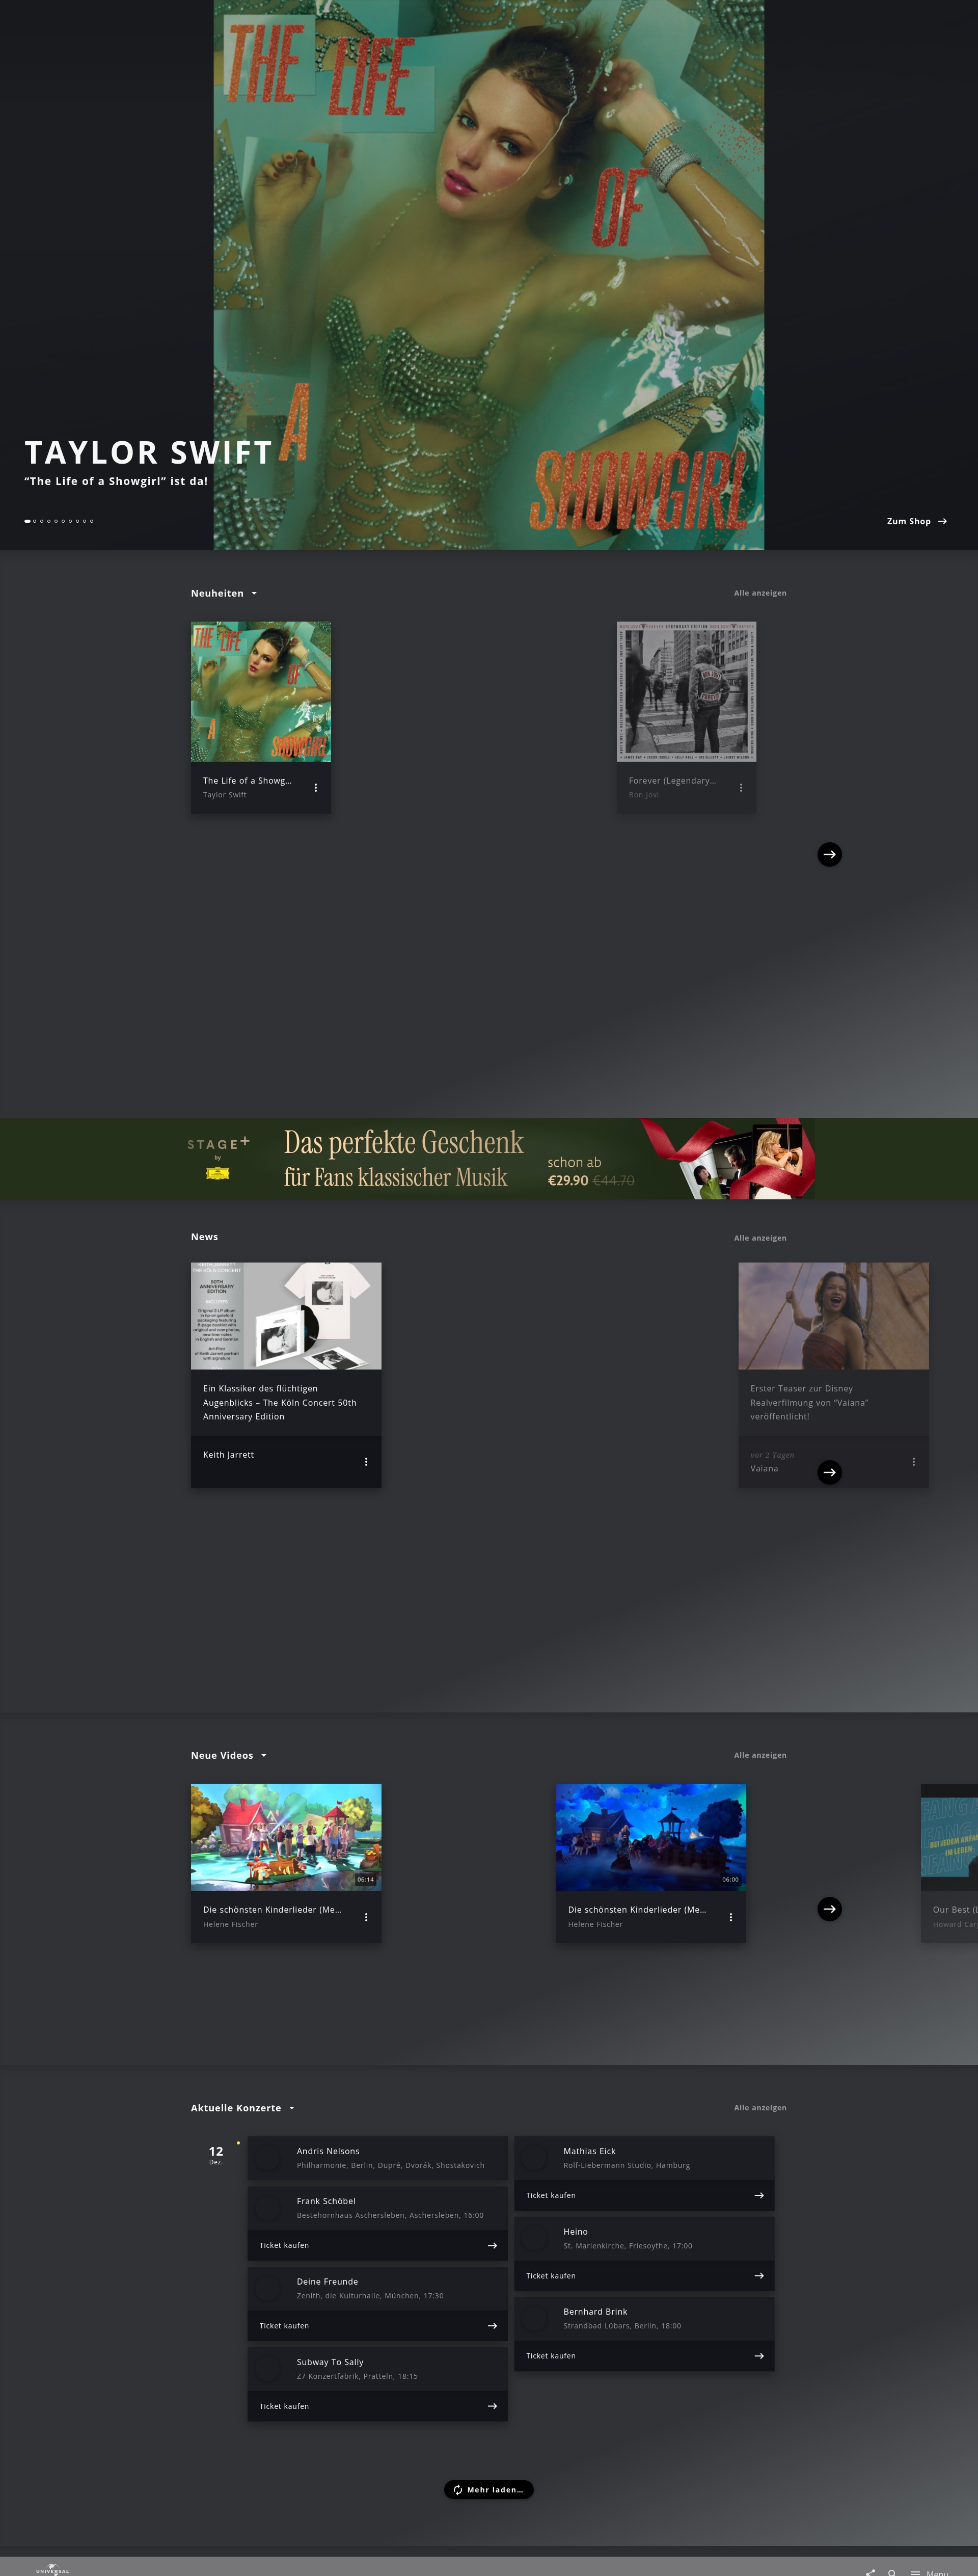This screenshot has width=978, height=2576.
Task: Expand the Neue Videos dropdown
Action: 264,1756
